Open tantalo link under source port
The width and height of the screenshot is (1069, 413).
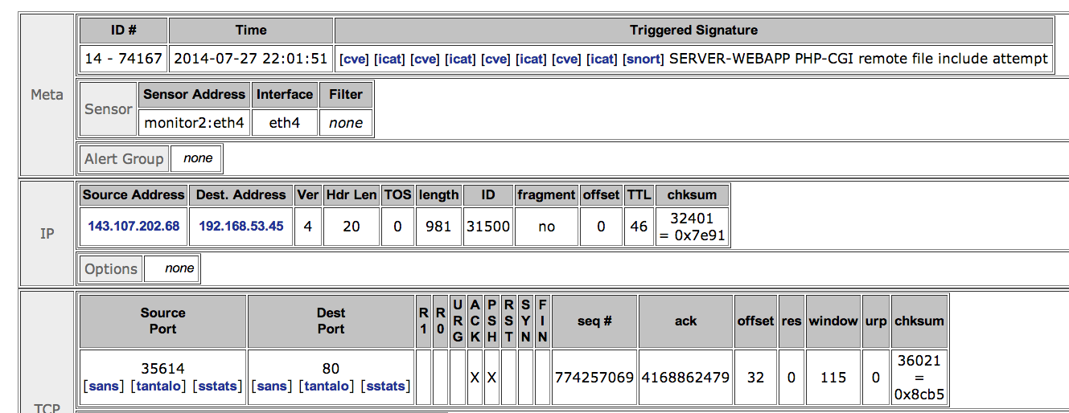159,386
